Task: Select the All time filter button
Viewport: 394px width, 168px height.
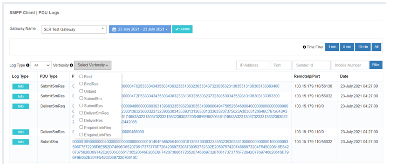Action: (376, 47)
